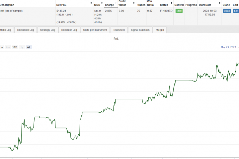Click the 76 trades value
The image size is (239, 159).
[x=138, y=11]
